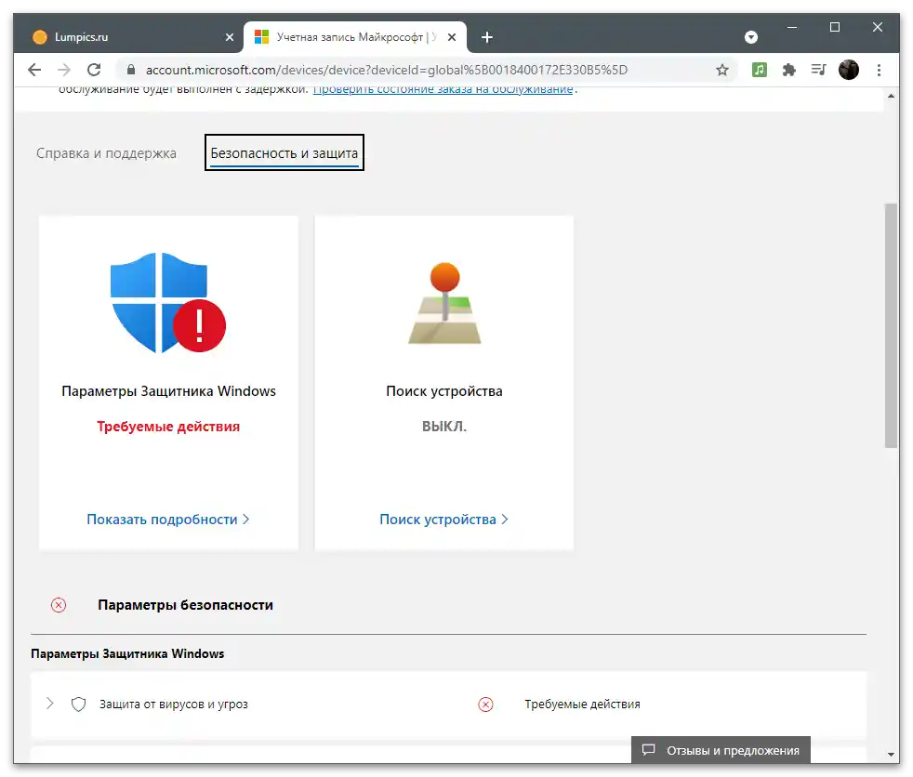Viewport: 913px width, 777px height.
Task: Click the browser forward arrow
Action: point(64,70)
